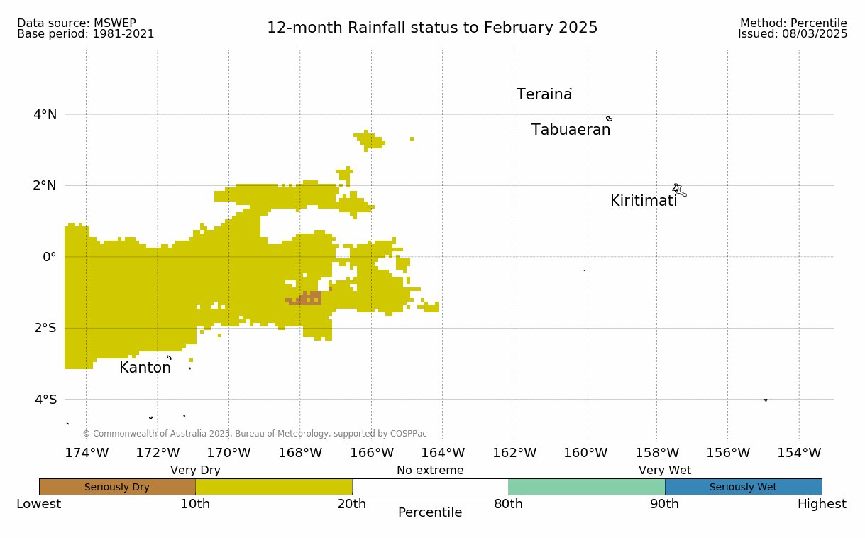Image resolution: width=865 pixels, height=538 pixels.
Task: Click the 'Very Dry' heading above legend
Action: pos(195,471)
